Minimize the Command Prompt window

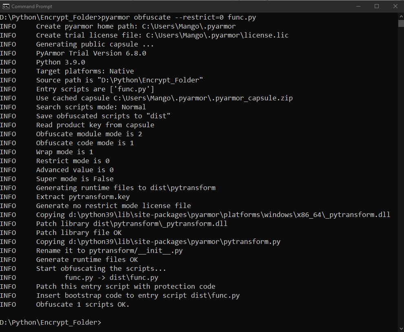point(358,6)
